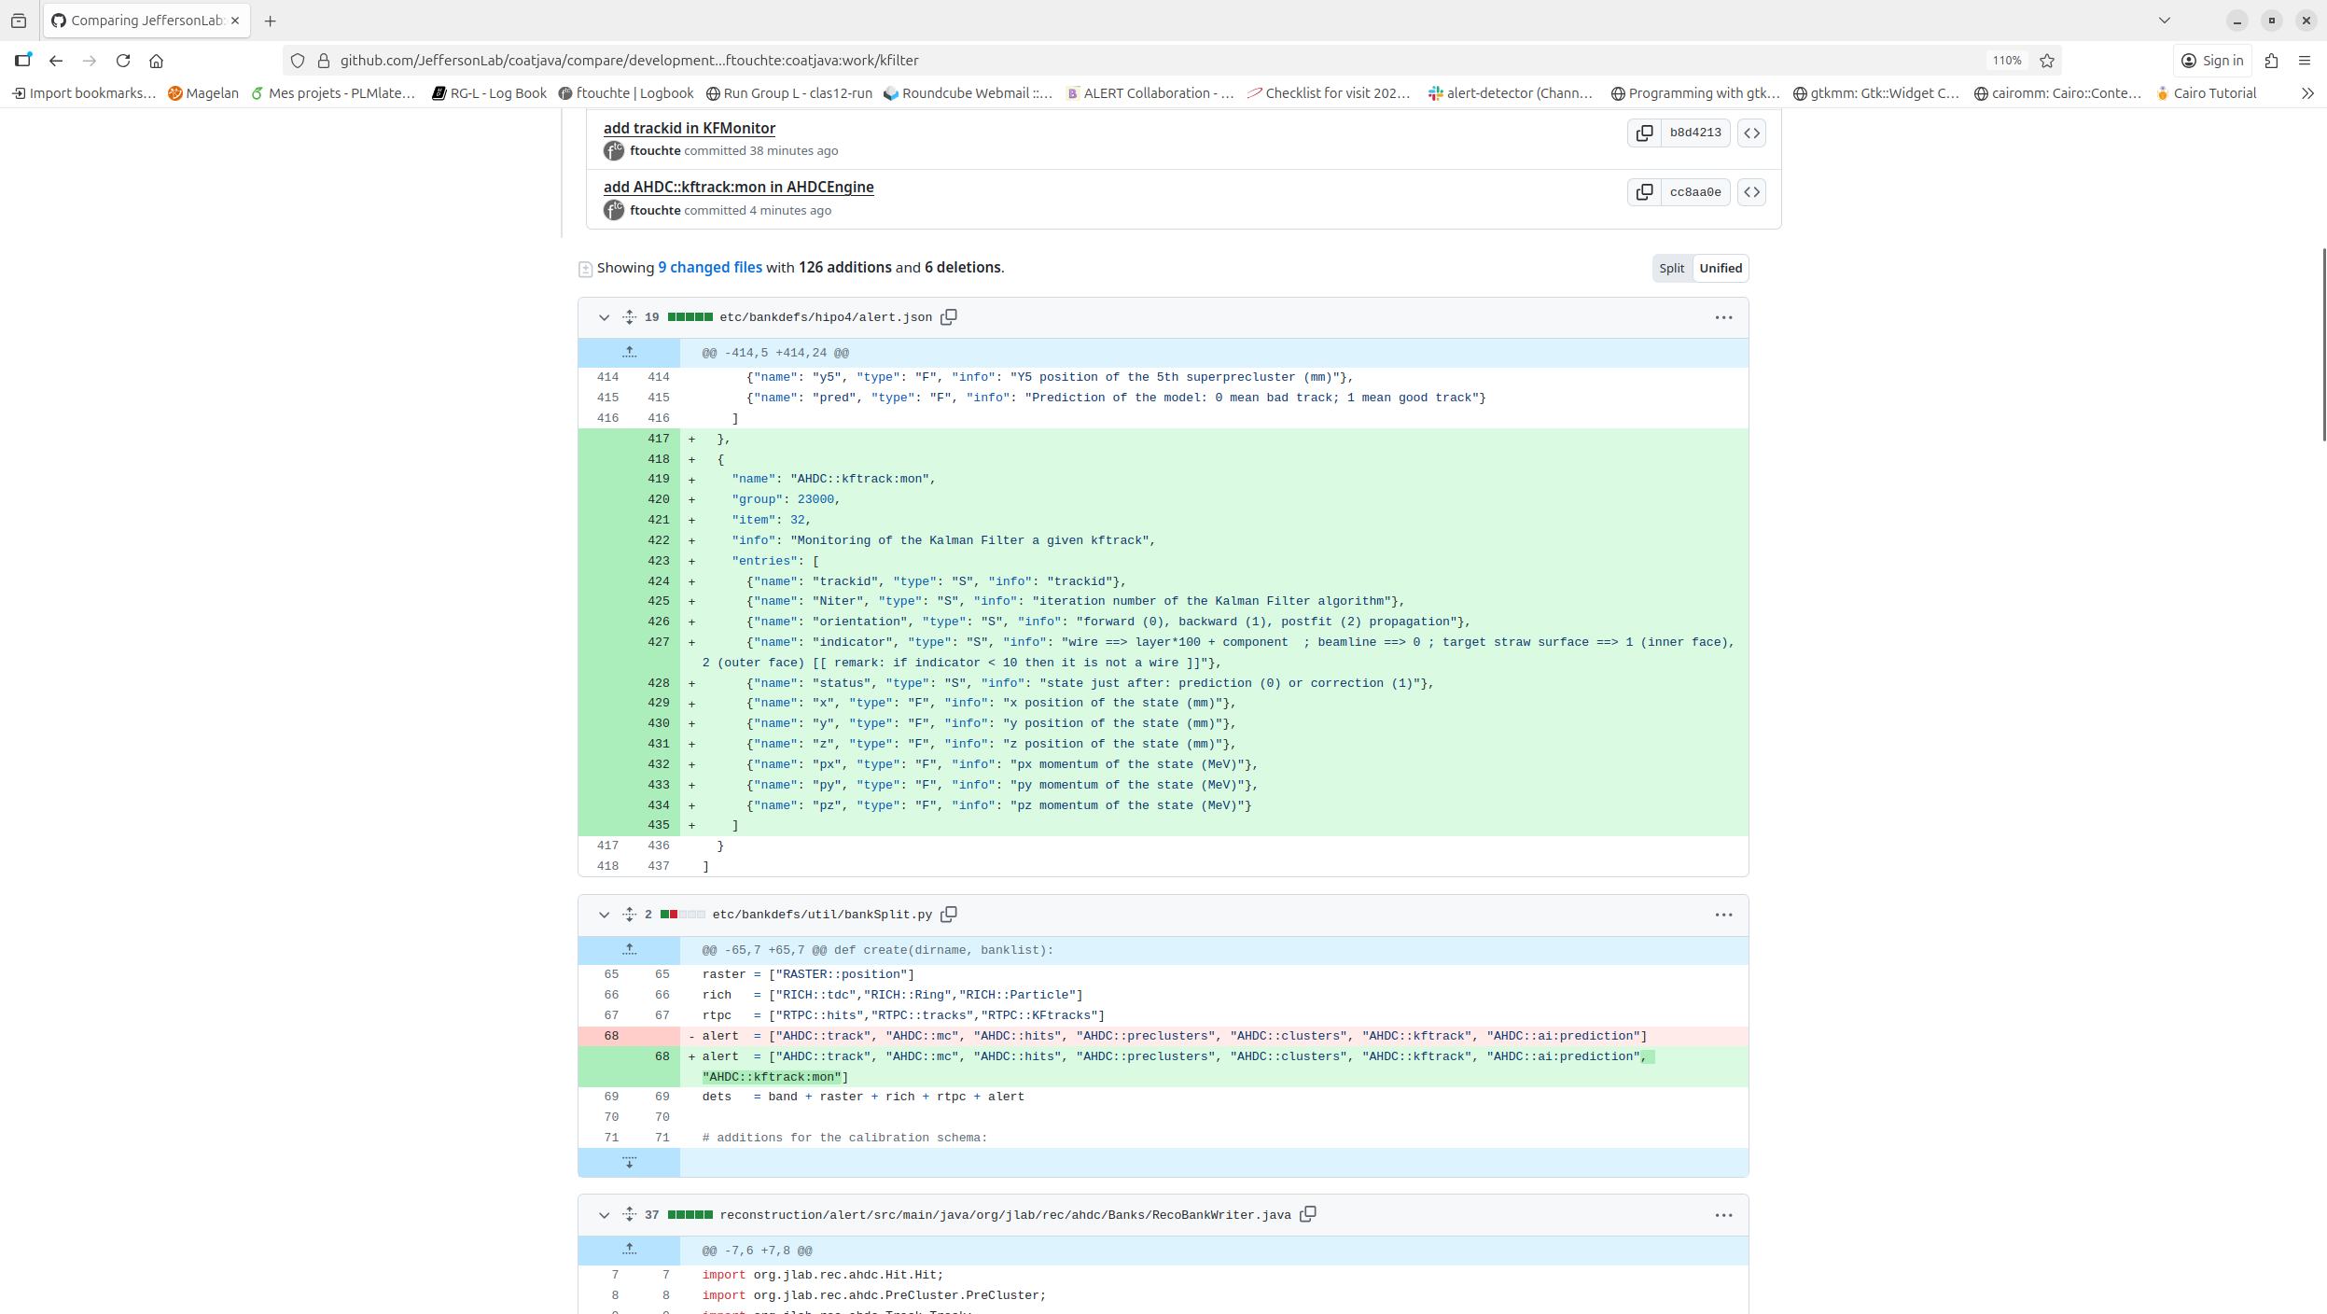Collapse the alert.json file diff

[604, 317]
